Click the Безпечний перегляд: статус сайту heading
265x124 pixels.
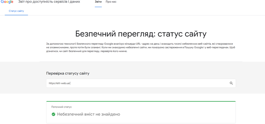[x=141, y=34]
